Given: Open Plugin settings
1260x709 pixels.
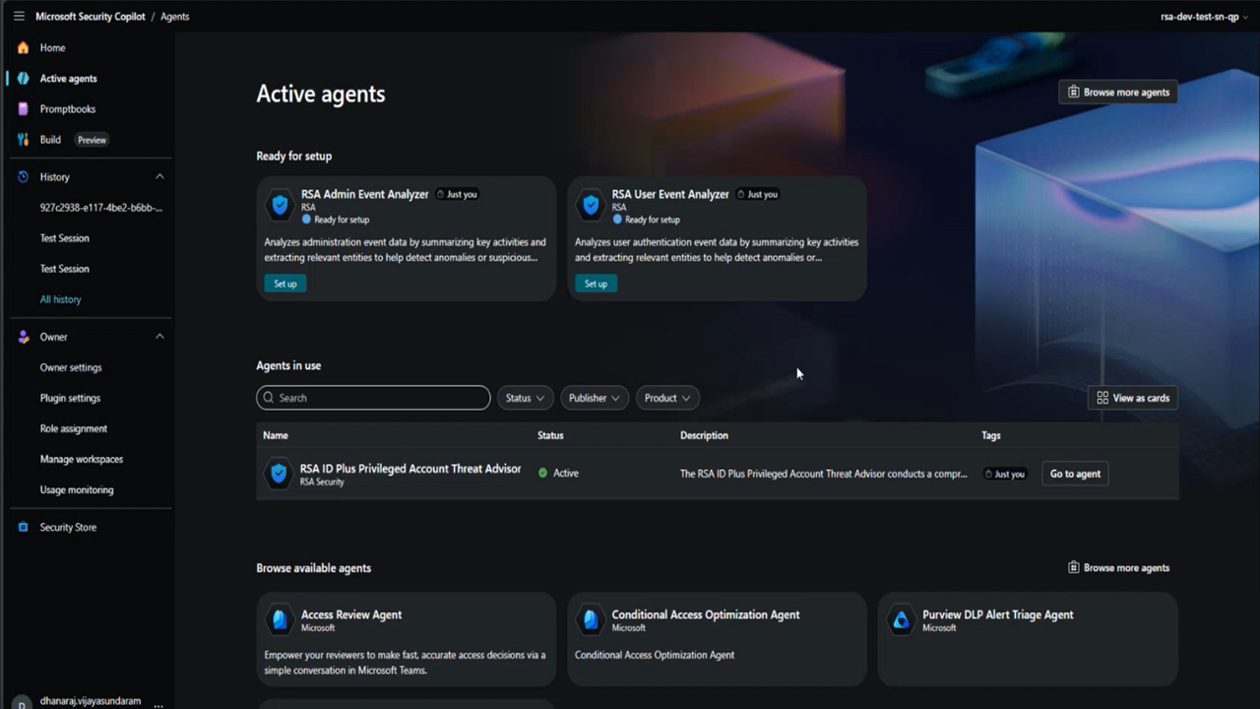Looking at the screenshot, I should click(70, 398).
